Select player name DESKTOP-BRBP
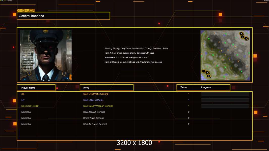Screen dimensions: 269x151 tap(30, 106)
